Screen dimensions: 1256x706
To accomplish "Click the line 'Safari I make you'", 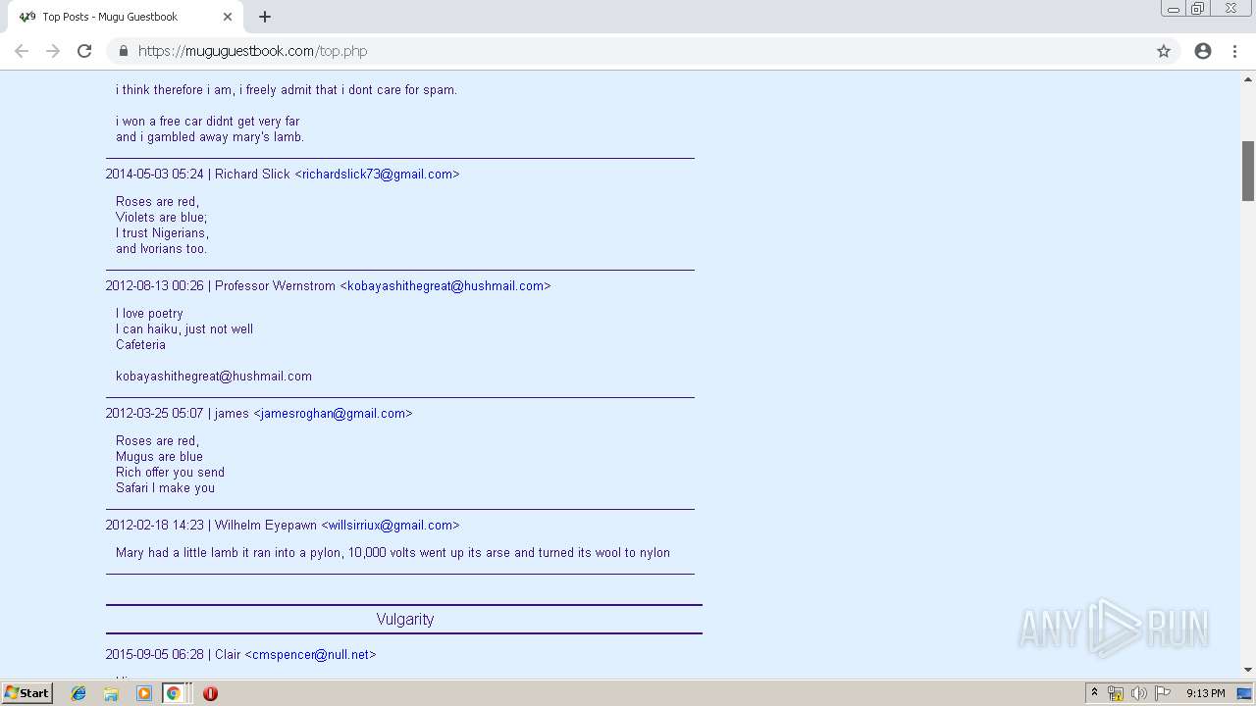I will tap(165, 487).
